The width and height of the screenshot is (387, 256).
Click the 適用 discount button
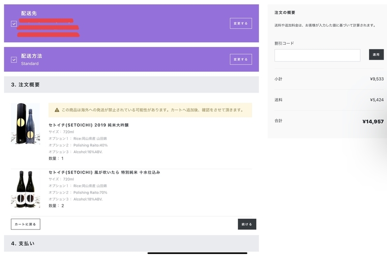376,55
